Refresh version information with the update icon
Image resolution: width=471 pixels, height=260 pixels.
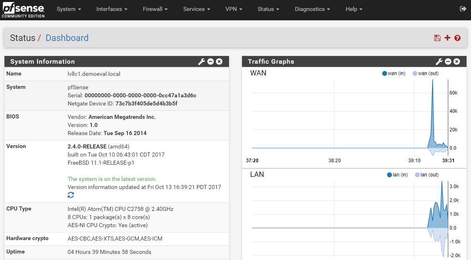click(71, 195)
